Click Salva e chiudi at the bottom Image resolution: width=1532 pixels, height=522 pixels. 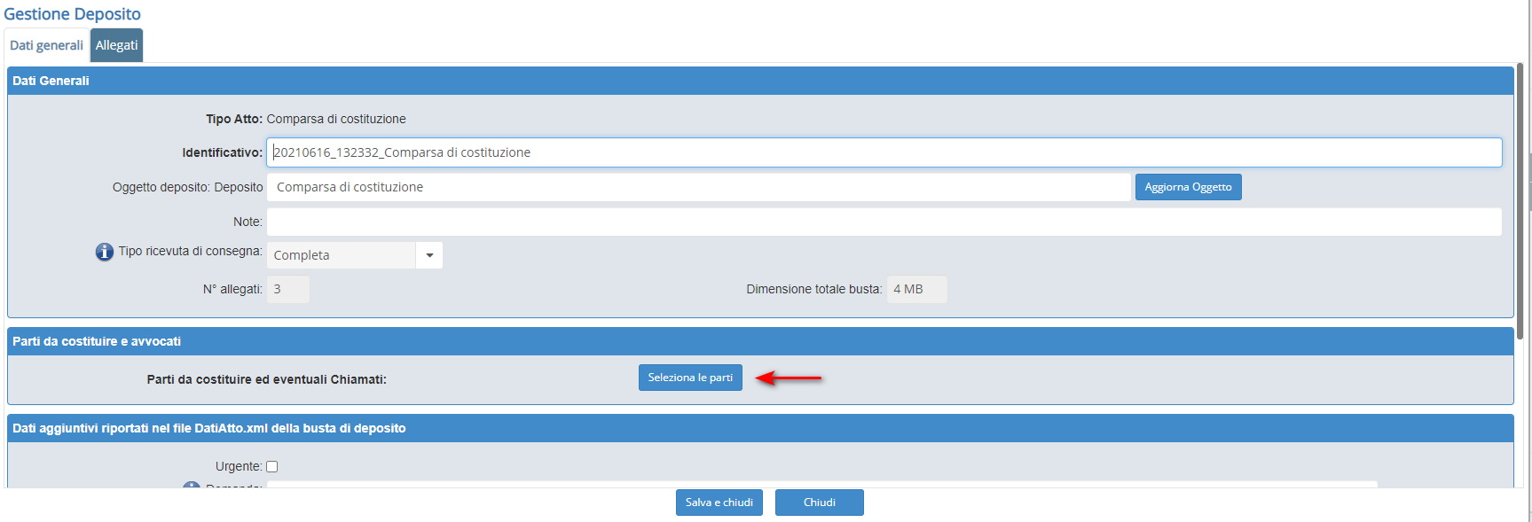point(719,503)
